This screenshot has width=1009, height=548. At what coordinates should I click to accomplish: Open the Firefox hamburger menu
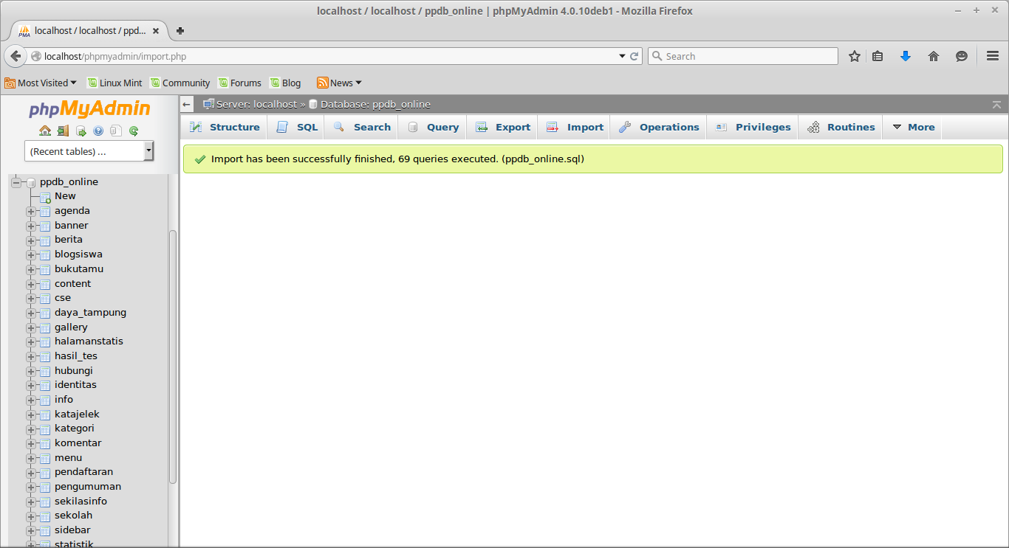coord(993,56)
